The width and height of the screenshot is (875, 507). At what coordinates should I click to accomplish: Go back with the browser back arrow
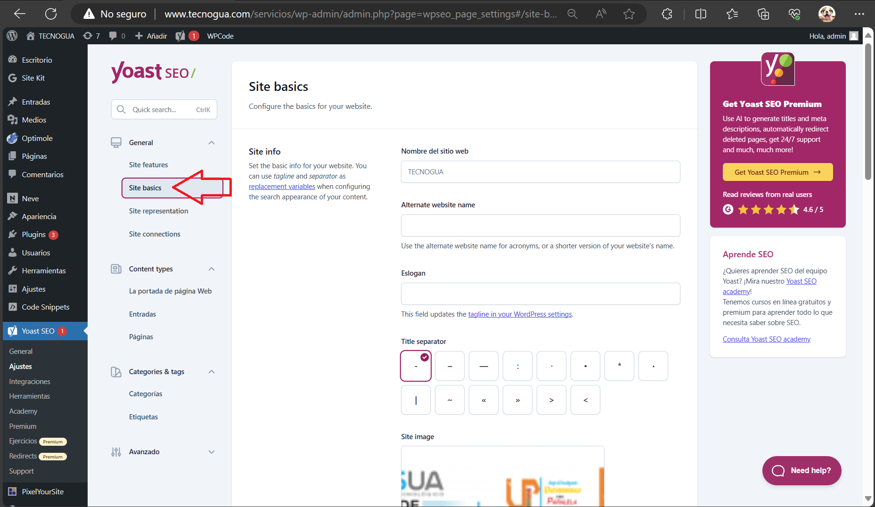click(x=20, y=14)
